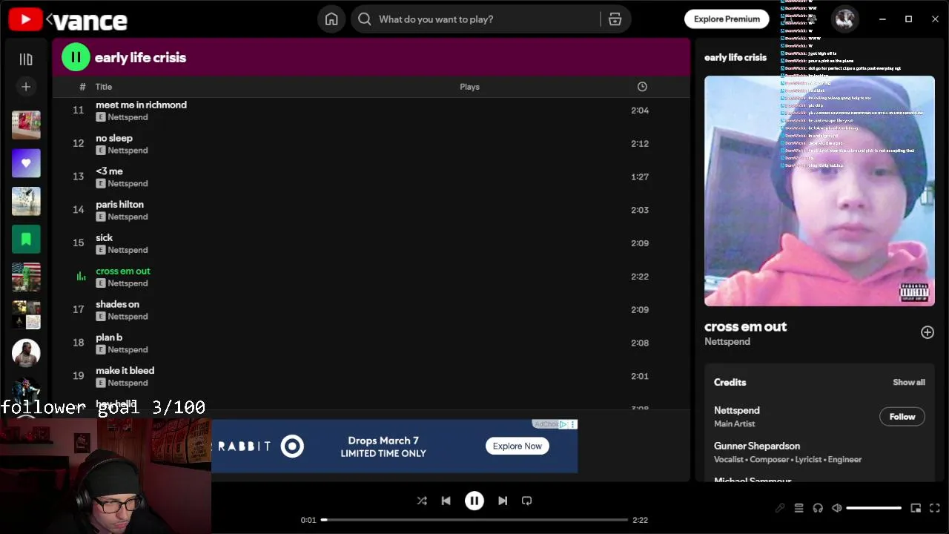
Task: Skip to previous track
Action: point(446,501)
